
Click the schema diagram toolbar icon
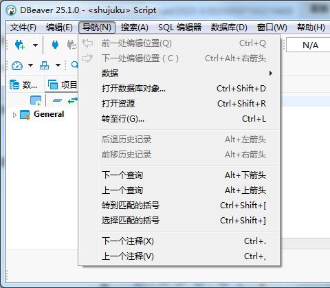44,65
